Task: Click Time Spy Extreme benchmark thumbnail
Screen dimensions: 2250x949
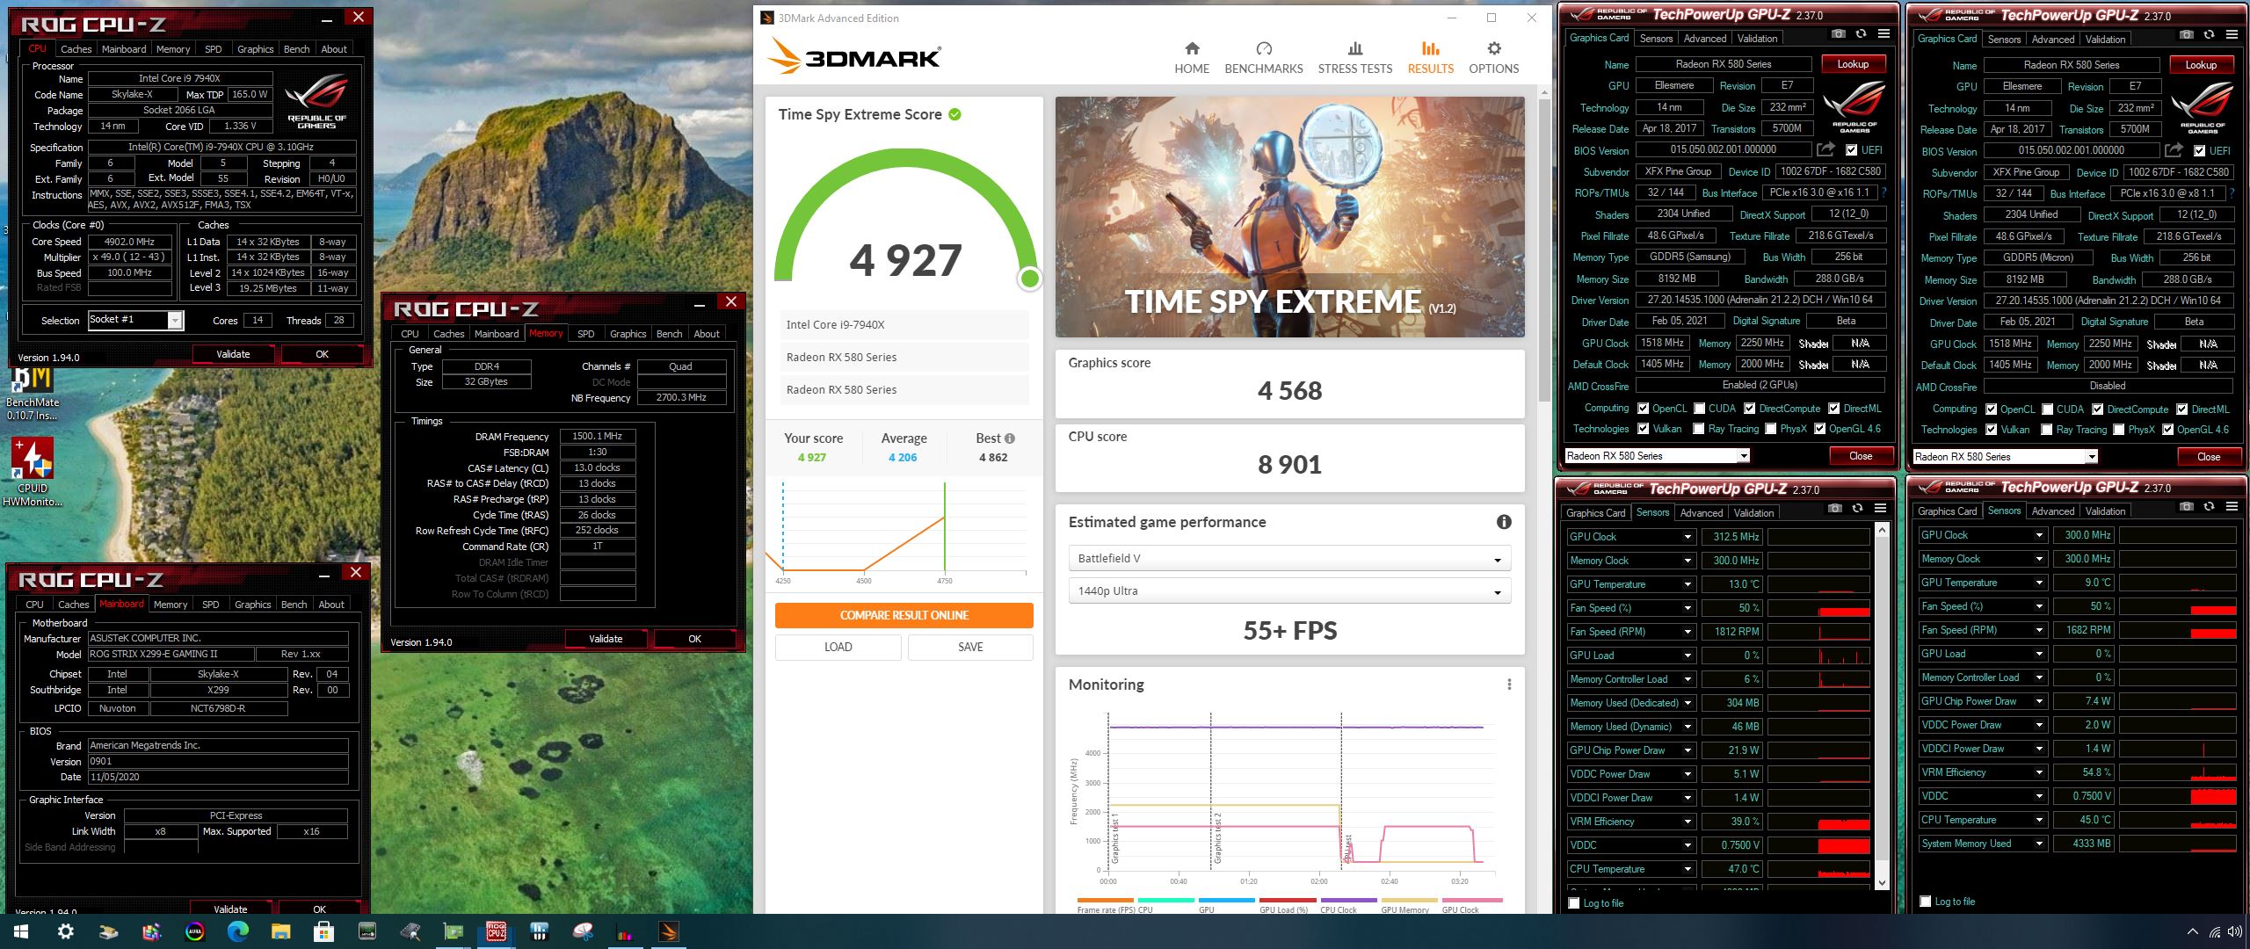Action: 1289,217
